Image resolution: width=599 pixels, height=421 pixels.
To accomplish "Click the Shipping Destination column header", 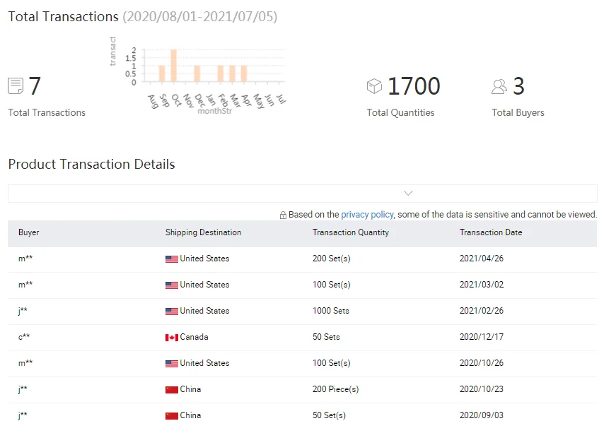I will (x=203, y=232).
